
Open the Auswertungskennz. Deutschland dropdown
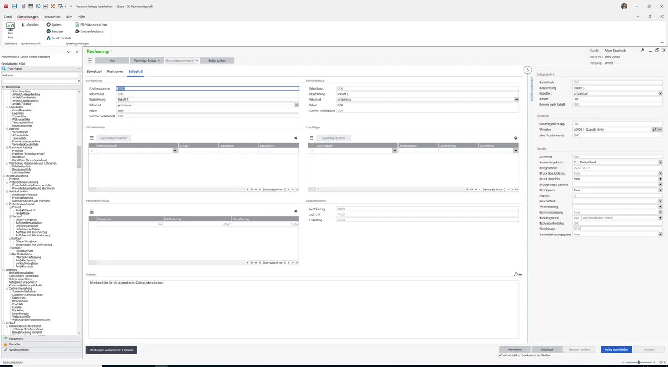(x=660, y=162)
